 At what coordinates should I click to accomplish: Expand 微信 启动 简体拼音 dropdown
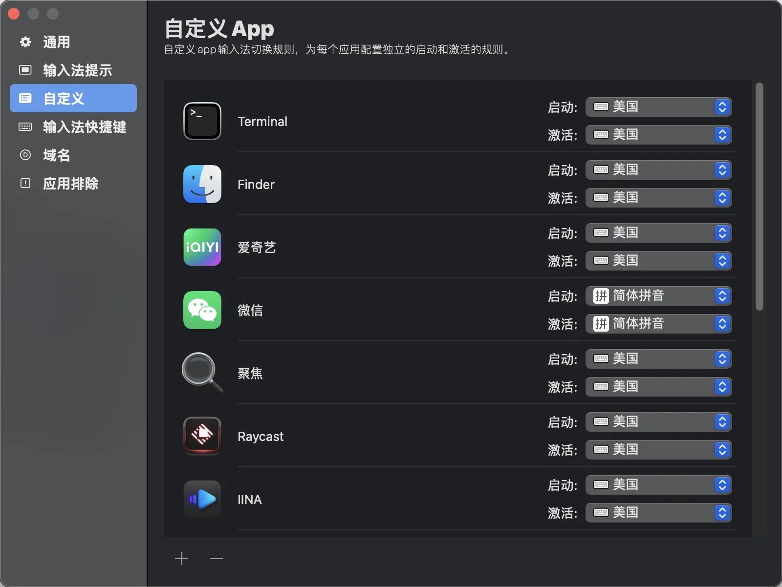(658, 296)
